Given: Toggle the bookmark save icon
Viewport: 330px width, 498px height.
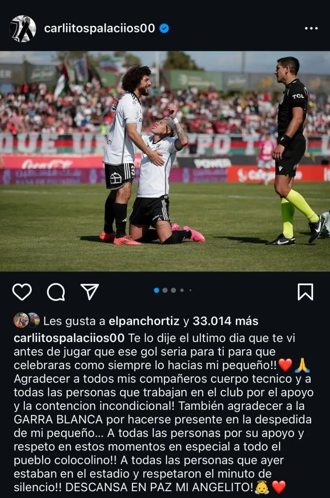Looking at the screenshot, I should (305, 292).
